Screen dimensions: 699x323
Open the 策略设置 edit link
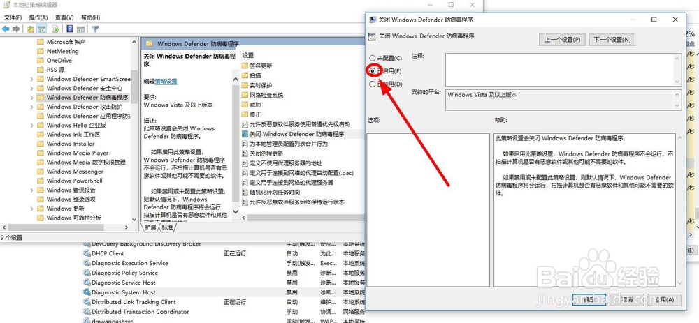(166, 82)
